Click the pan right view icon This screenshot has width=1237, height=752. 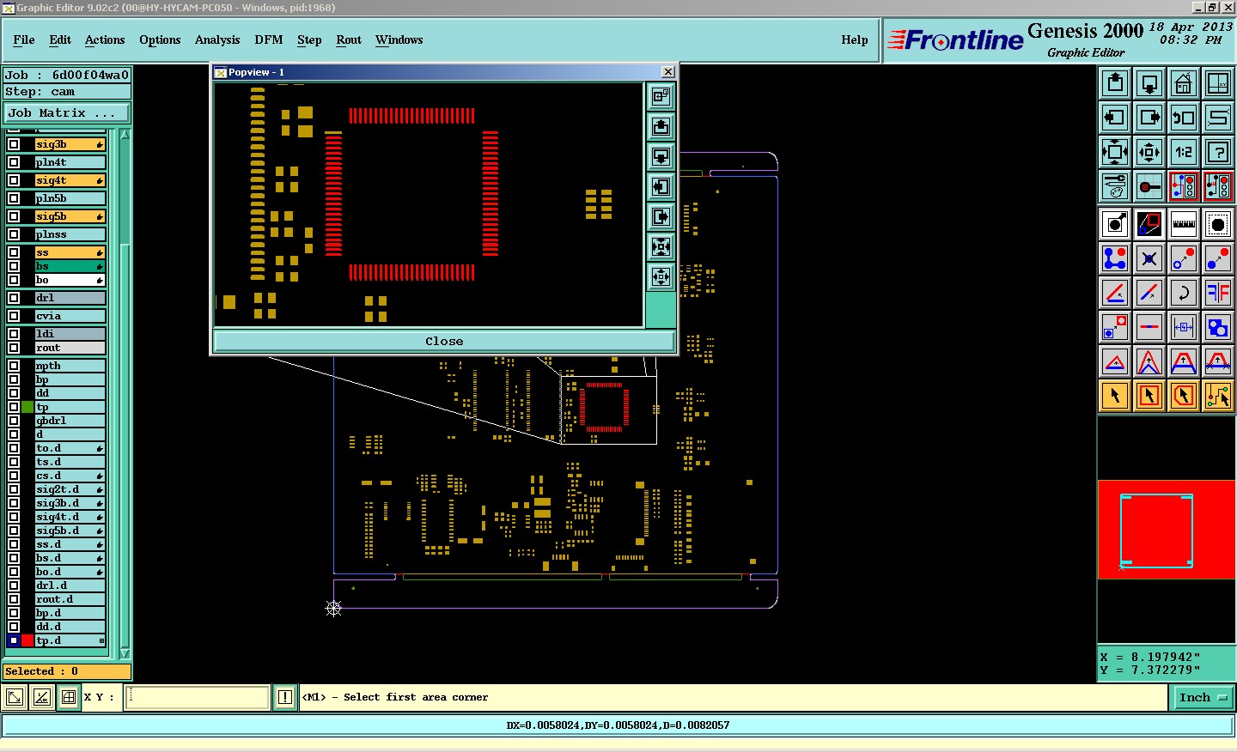(1149, 118)
